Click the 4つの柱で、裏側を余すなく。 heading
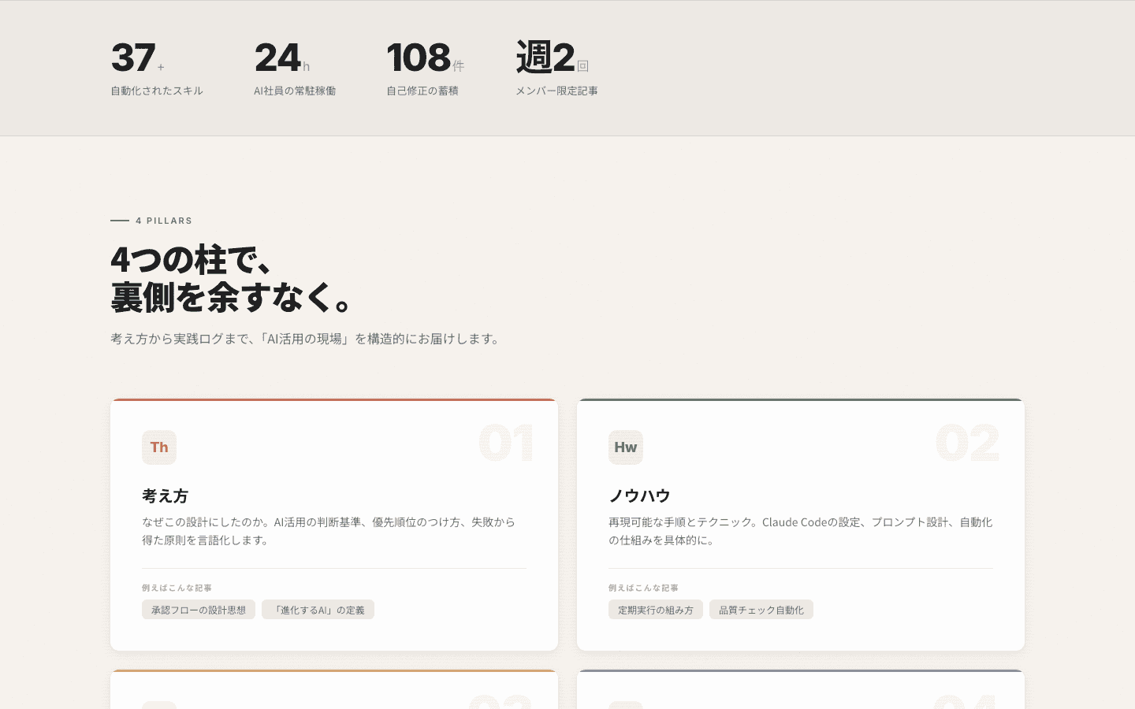 coord(233,279)
